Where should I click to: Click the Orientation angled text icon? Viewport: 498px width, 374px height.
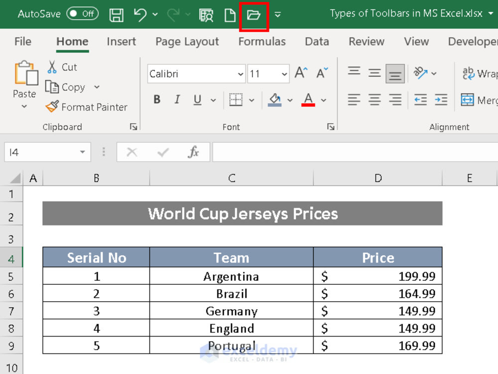420,73
